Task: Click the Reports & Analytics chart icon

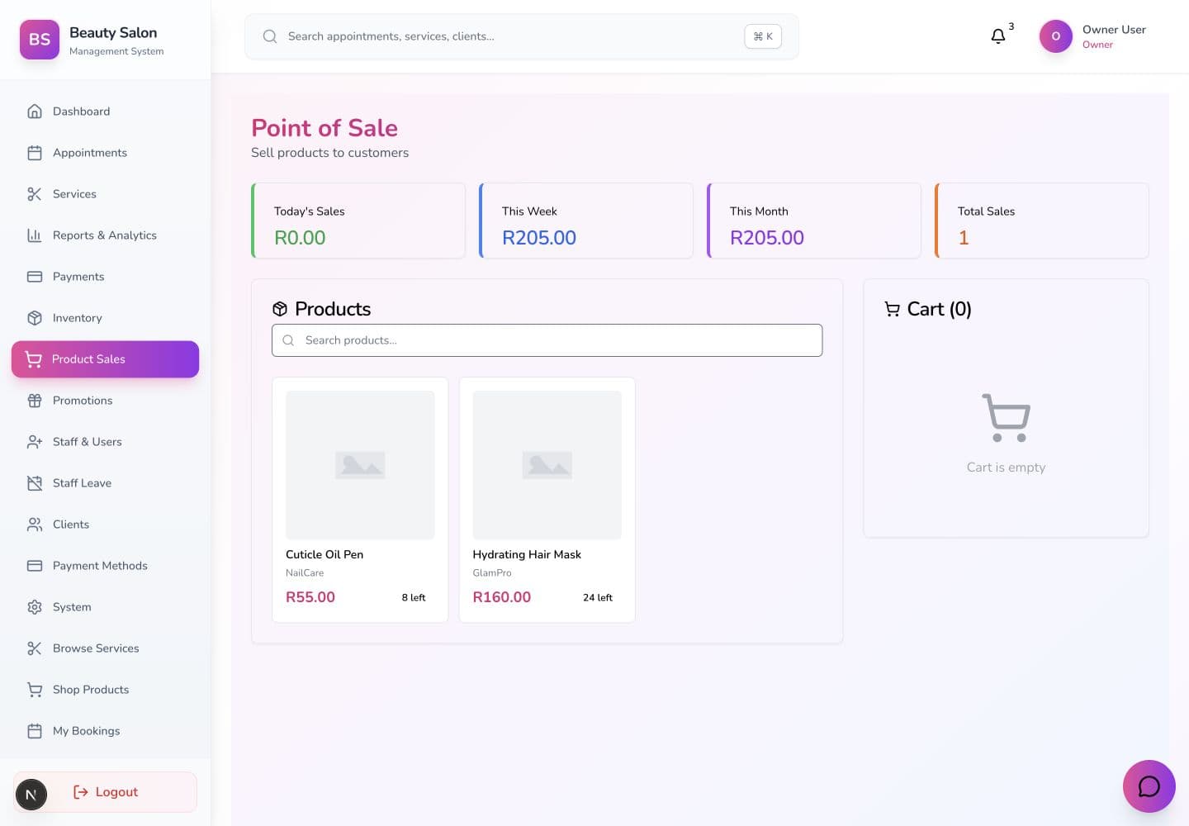Action: click(35, 235)
